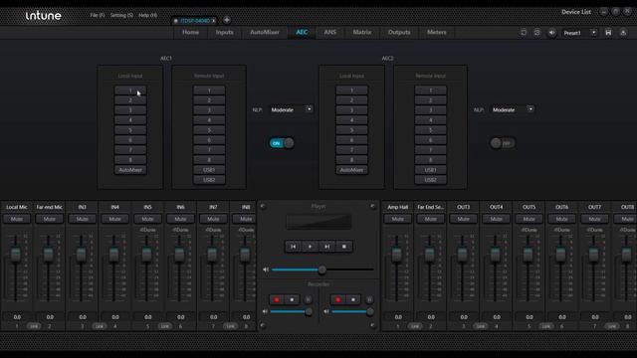Click the Local Mic gain value field
The width and height of the screenshot is (637, 358).
[17, 317]
